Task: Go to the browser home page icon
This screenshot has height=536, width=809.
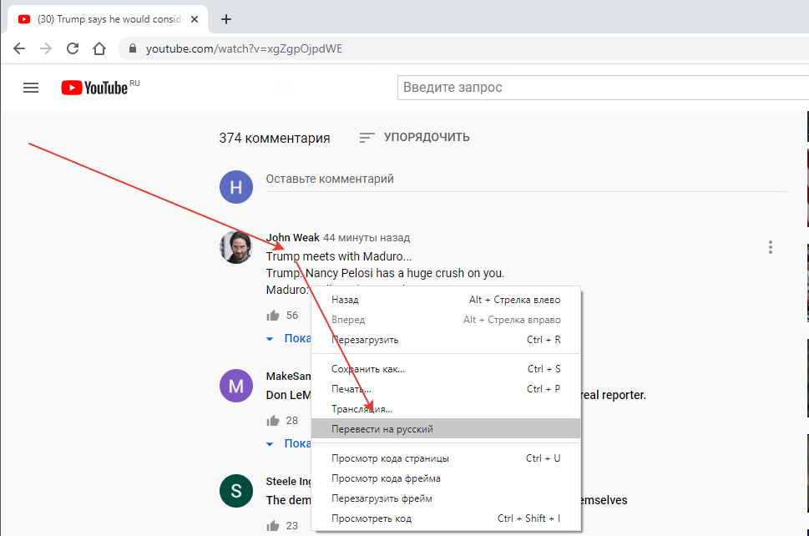Action: (x=99, y=48)
